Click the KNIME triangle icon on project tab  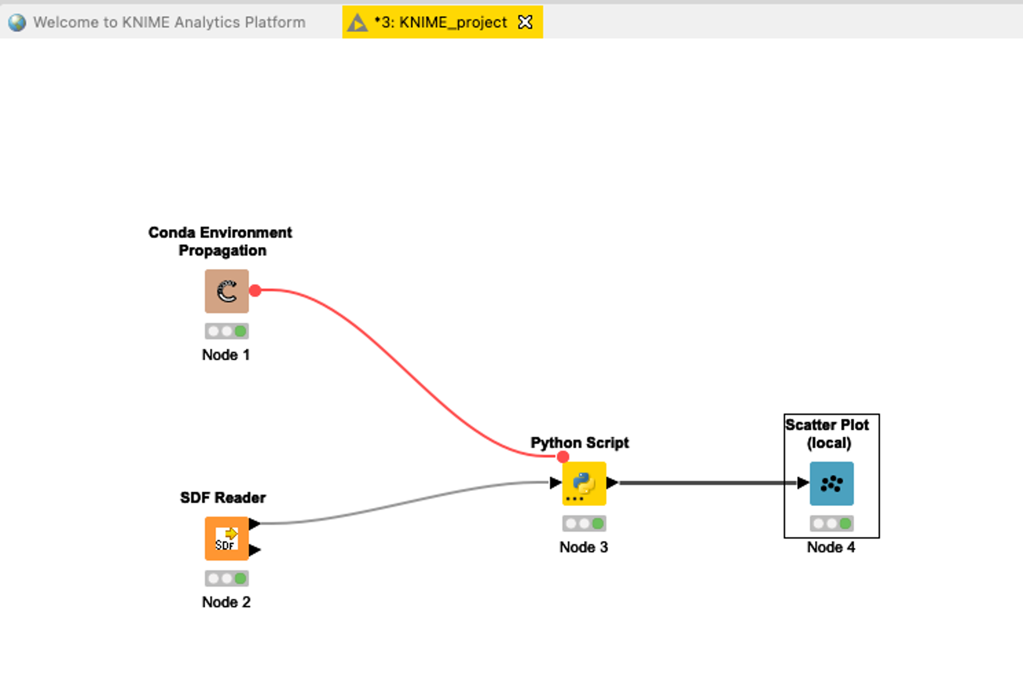click(x=357, y=22)
